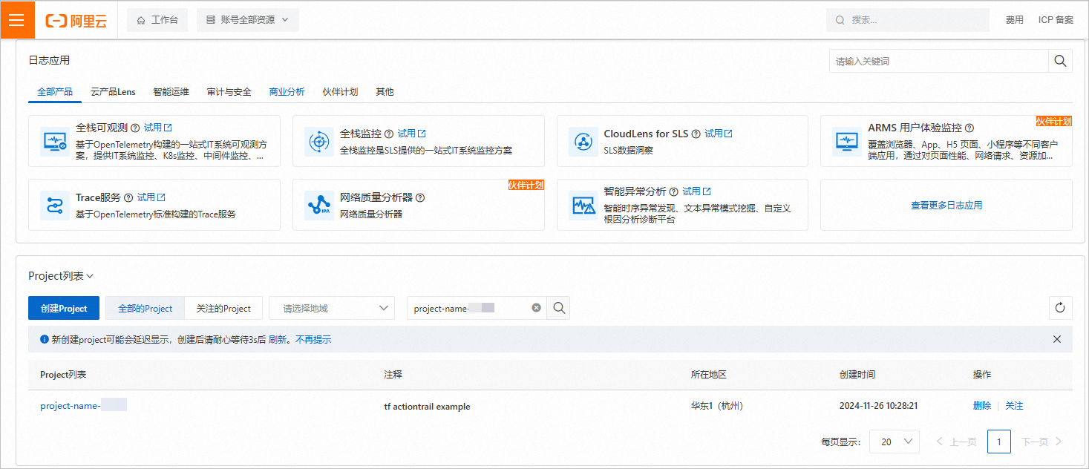Click the 2024-11-26 10:28:21 creation time

[879, 406]
